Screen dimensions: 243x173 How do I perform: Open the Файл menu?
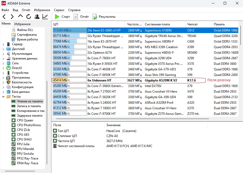5,10
